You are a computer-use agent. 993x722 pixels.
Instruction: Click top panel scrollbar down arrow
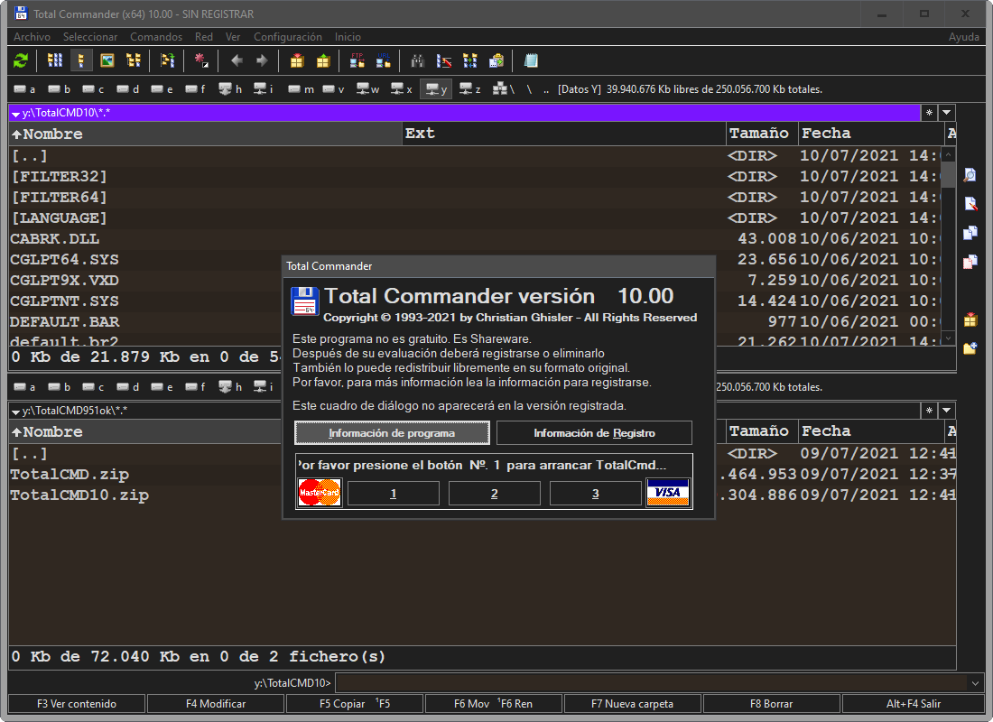coord(948,338)
